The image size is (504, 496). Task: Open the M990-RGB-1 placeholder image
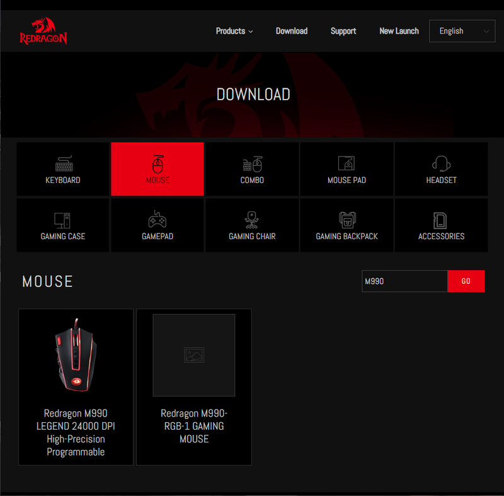[194, 355]
